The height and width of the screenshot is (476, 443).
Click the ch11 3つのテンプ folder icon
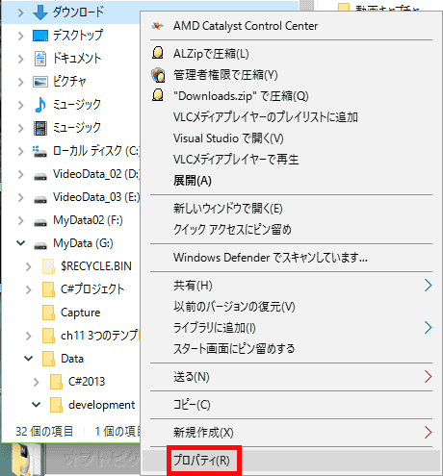pos(48,336)
